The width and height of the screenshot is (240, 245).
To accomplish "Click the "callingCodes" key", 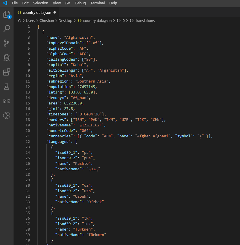I will 62,59.
